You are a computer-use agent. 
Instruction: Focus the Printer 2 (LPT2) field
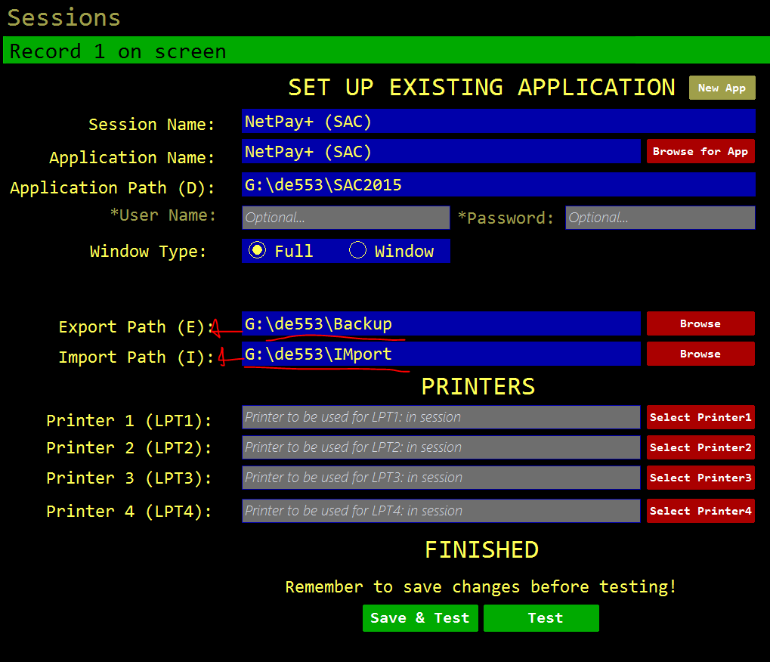[441, 447]
